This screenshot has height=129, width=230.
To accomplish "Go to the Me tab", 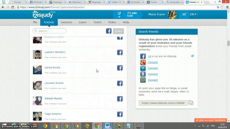I will coord(35,22).
